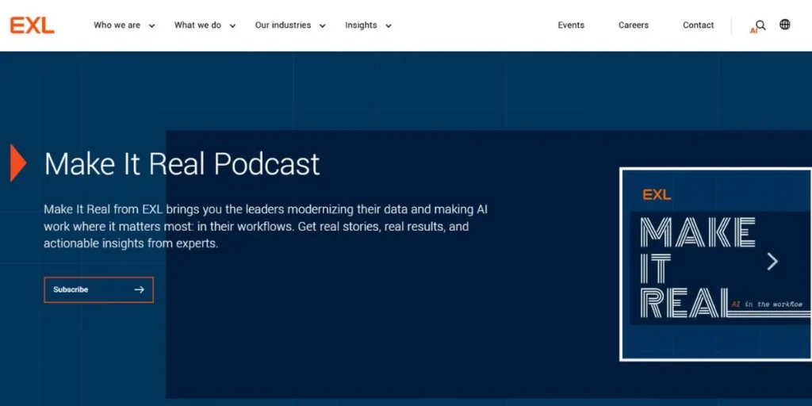The width and height of the screenshot is (812, 406).
Task: Open the AI search magnifier icon
Action: coord(760,25)
